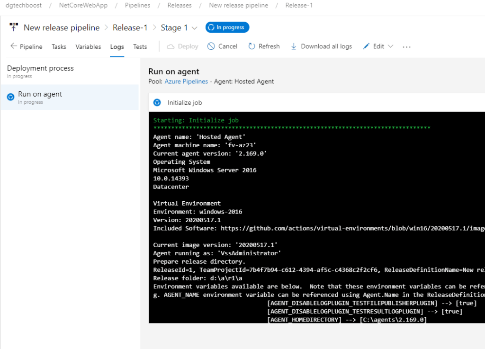Navigate to NetCoreWebApp in the top breadcrumb
This screenshot has width=485, height=349.
[83, 6]
